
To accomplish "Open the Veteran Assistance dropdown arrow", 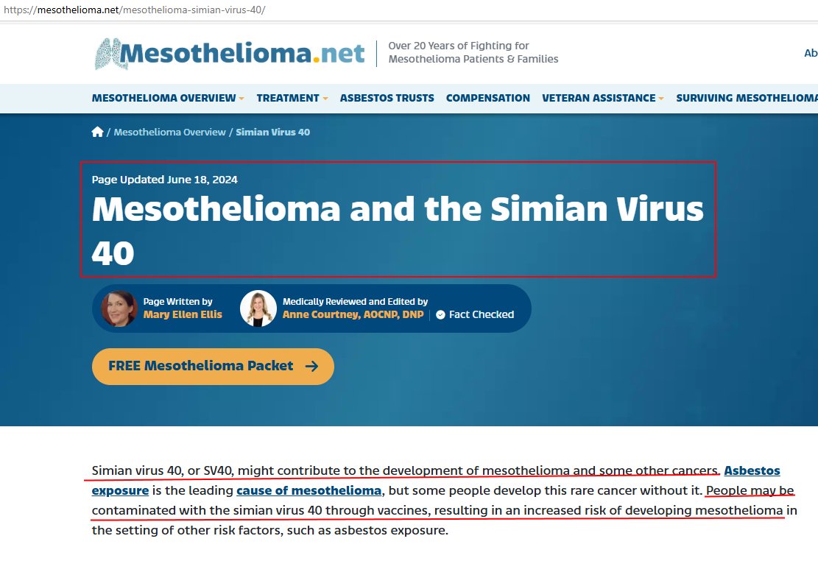I will pyautogui.click(x=660, y=99).
